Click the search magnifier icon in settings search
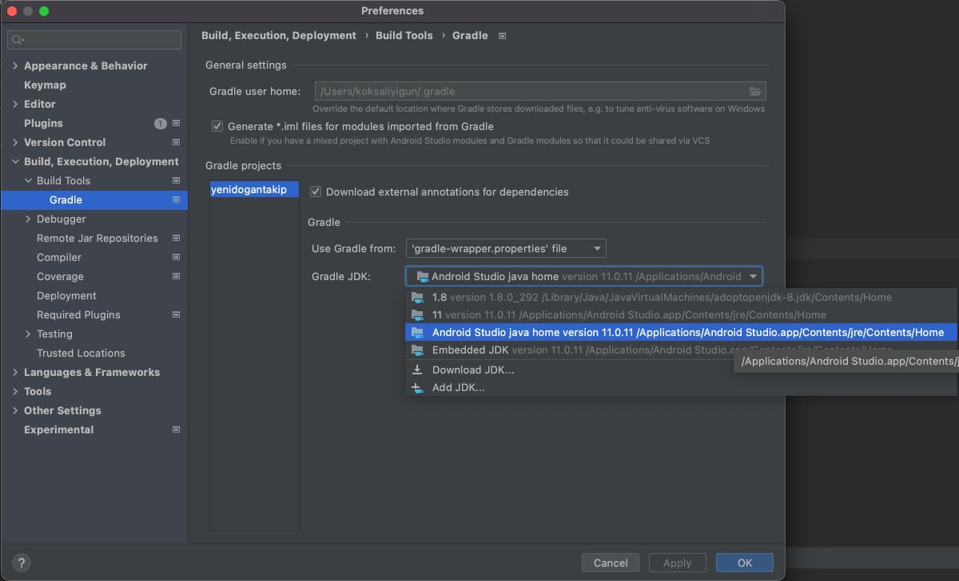 coord(18,40)
